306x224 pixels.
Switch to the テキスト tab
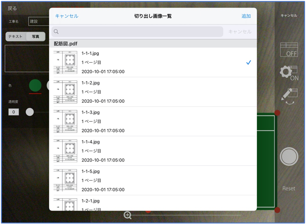(x=16, y=37)
